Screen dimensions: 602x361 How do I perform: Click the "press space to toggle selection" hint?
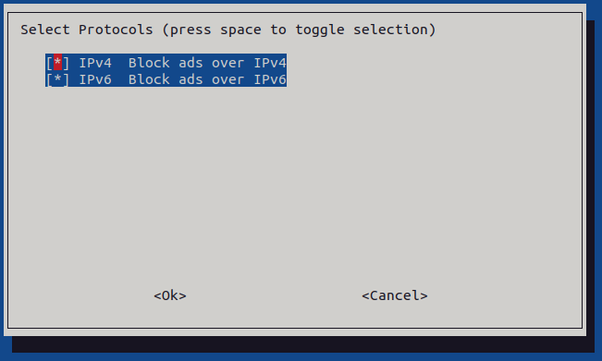(x=299, y=30)
